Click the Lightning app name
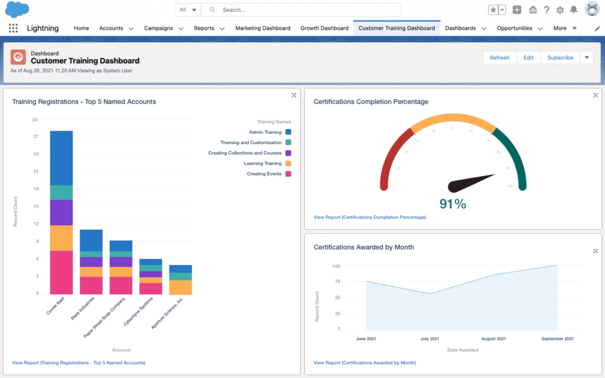The height and width of the screenshot is (378, 605). (x=43, y=28)
